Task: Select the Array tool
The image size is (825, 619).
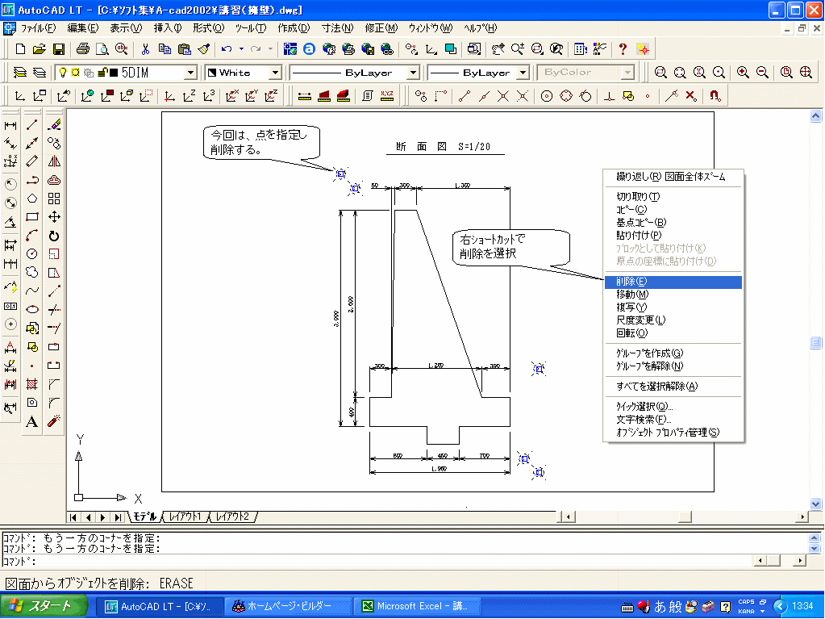Action: click(54, 199)
